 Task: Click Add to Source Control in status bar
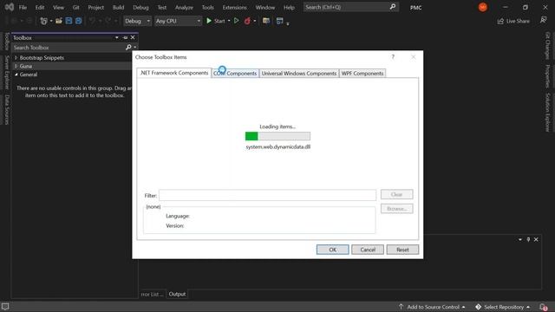point(432,307)
